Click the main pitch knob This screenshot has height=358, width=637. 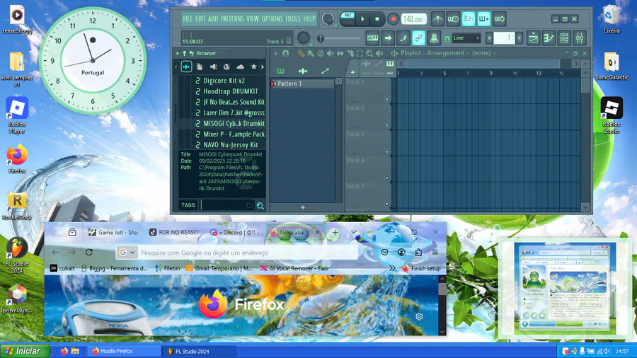coord(304,38)
